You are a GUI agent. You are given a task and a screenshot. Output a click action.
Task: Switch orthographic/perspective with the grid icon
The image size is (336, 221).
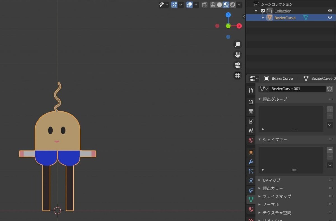(237, 75)
